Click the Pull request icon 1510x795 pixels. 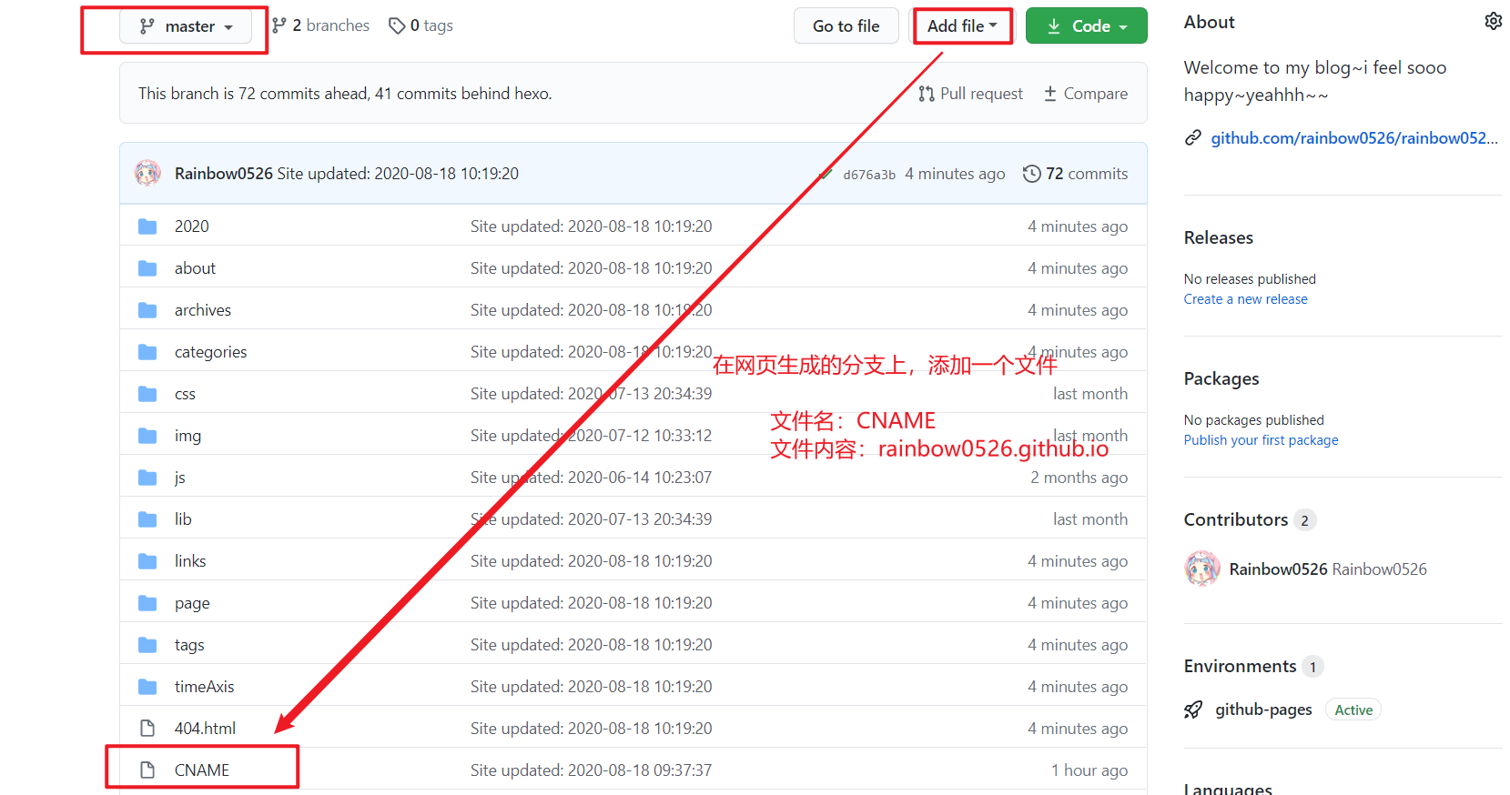tap(927, 94)
